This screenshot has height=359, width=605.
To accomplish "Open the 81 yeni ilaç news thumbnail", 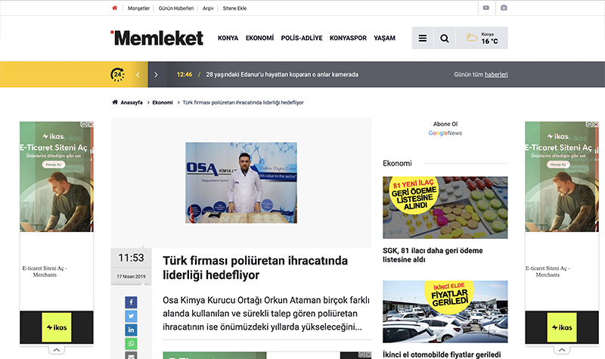I will (445, 207).
